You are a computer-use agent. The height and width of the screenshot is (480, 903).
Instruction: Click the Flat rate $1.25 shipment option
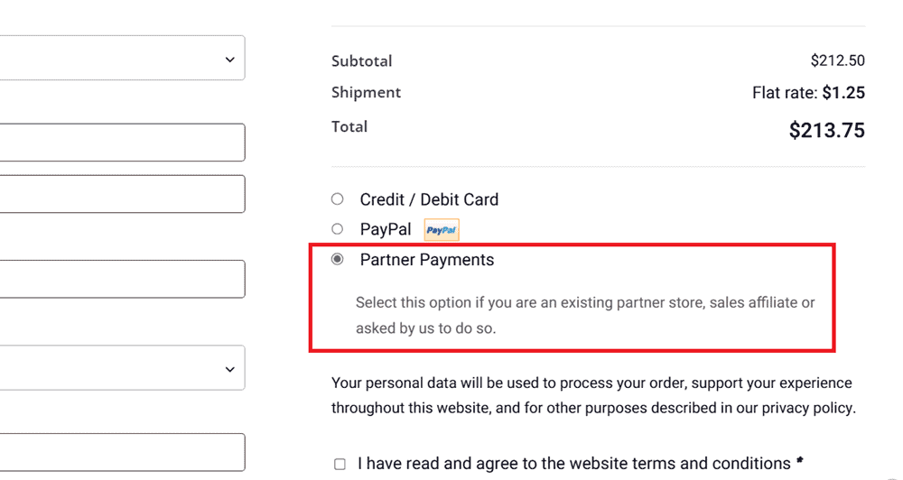[x=808, y=93]
